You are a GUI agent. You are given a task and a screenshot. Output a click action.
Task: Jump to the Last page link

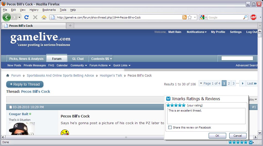pos(252,83)
